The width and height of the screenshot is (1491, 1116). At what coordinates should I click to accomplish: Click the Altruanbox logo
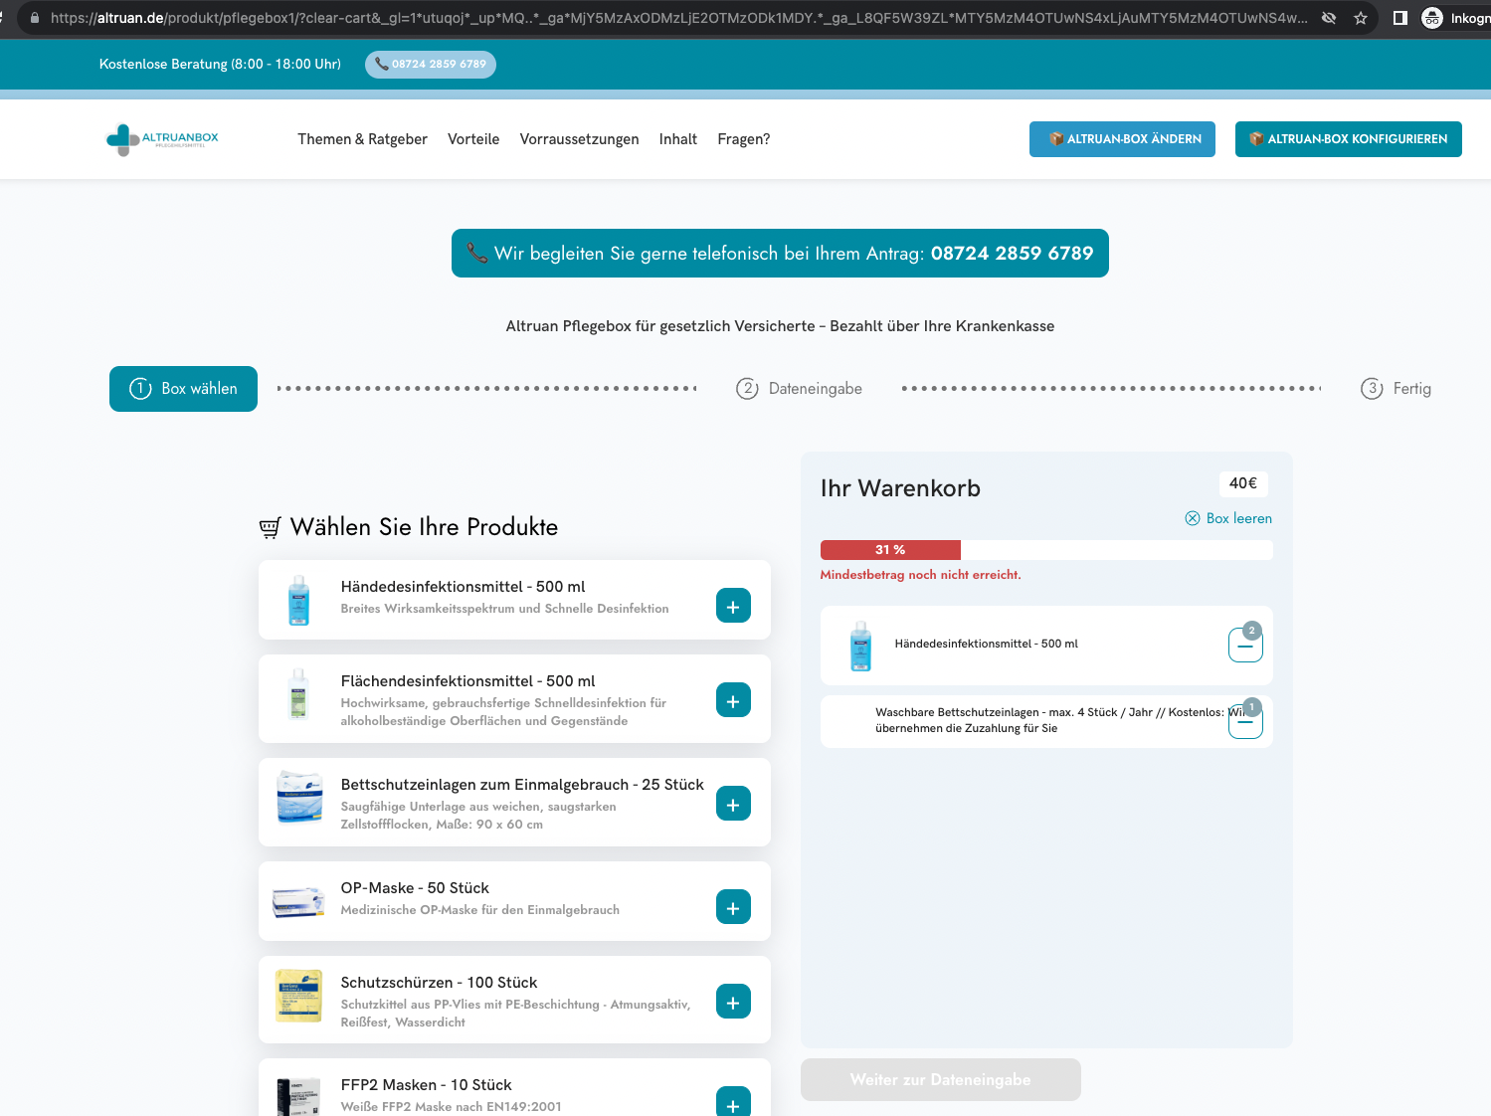[162, 139]
